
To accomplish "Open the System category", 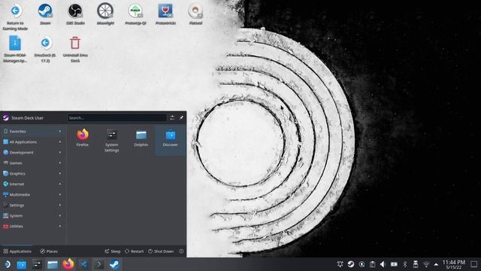I will (x=32, y=216).
